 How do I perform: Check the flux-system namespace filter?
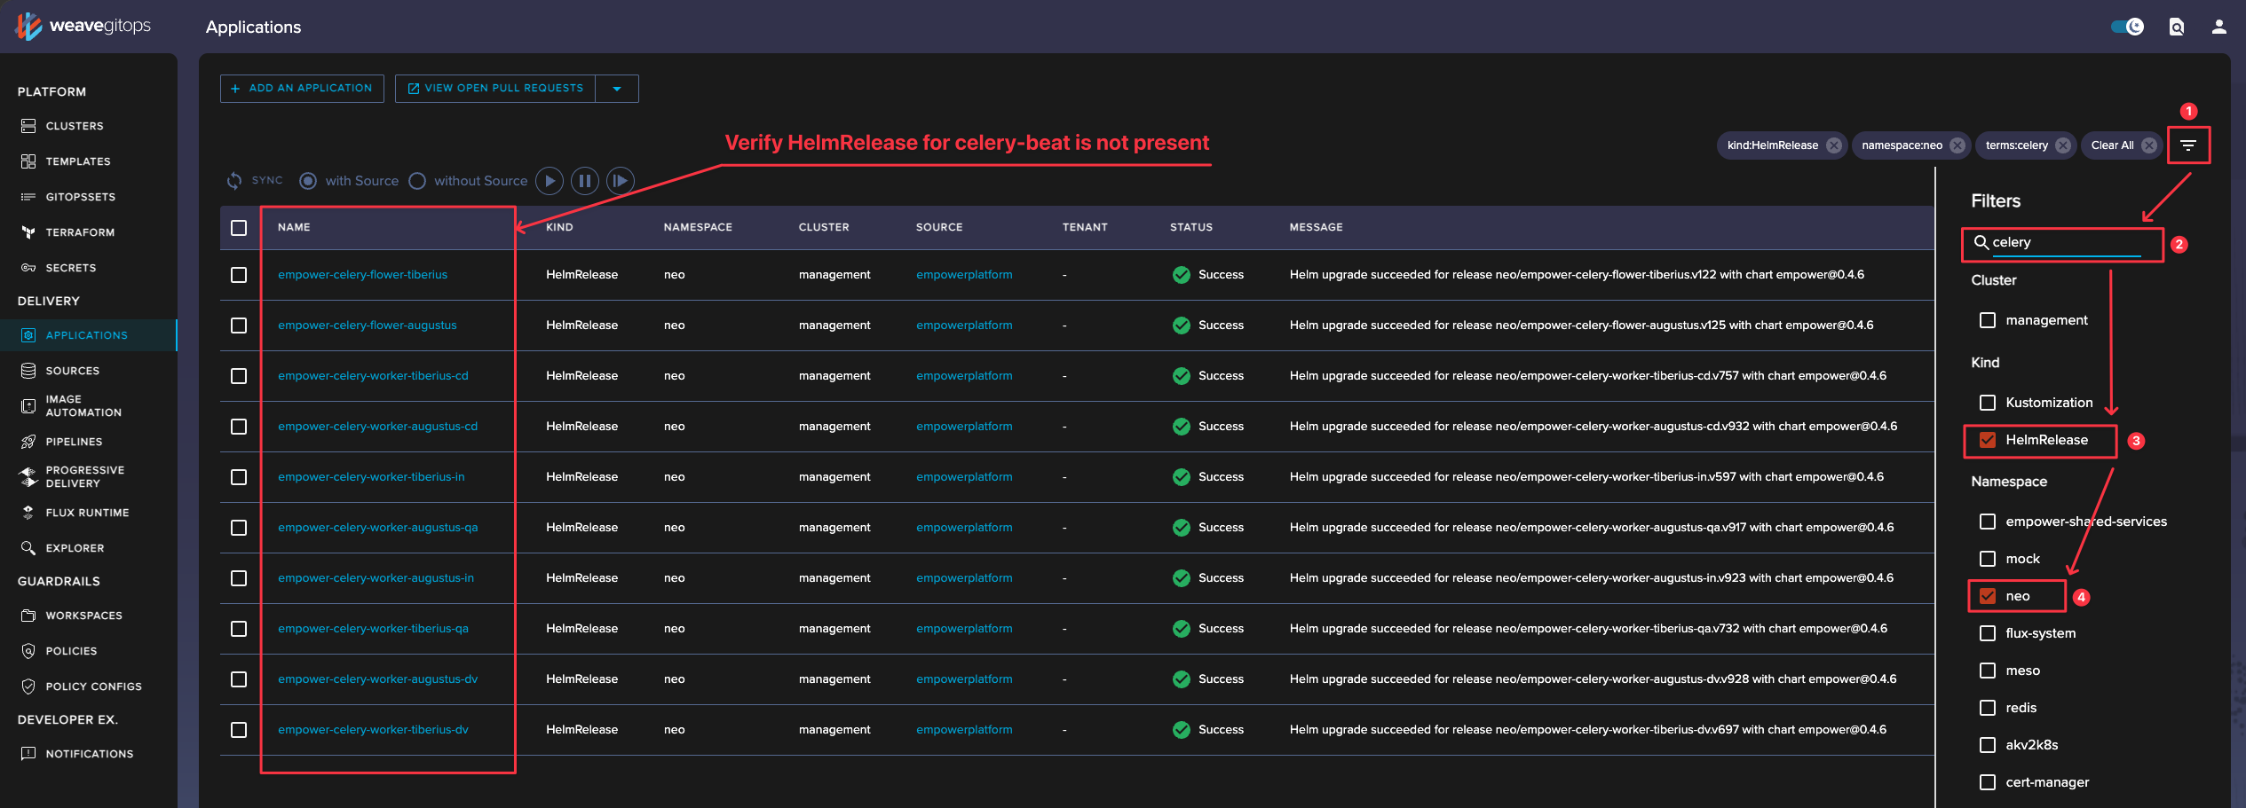(1988, 633)
